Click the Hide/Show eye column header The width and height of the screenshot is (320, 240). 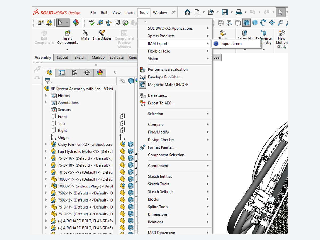point(122,81)
